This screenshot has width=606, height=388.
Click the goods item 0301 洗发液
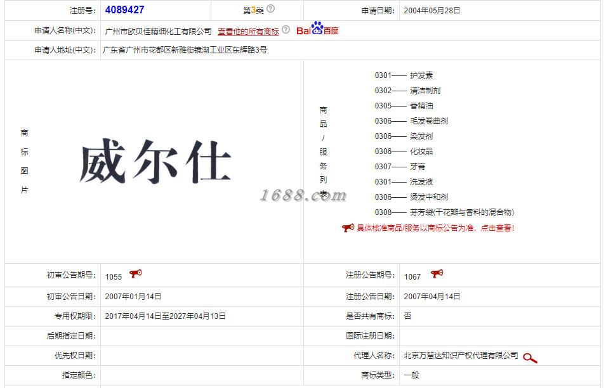(x=404, y=182)
